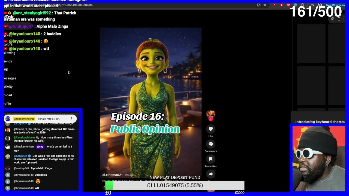Screen dimensions: 349x196
Task: Click CaseloadMoses' chat avatar
Action: (8, 139)
